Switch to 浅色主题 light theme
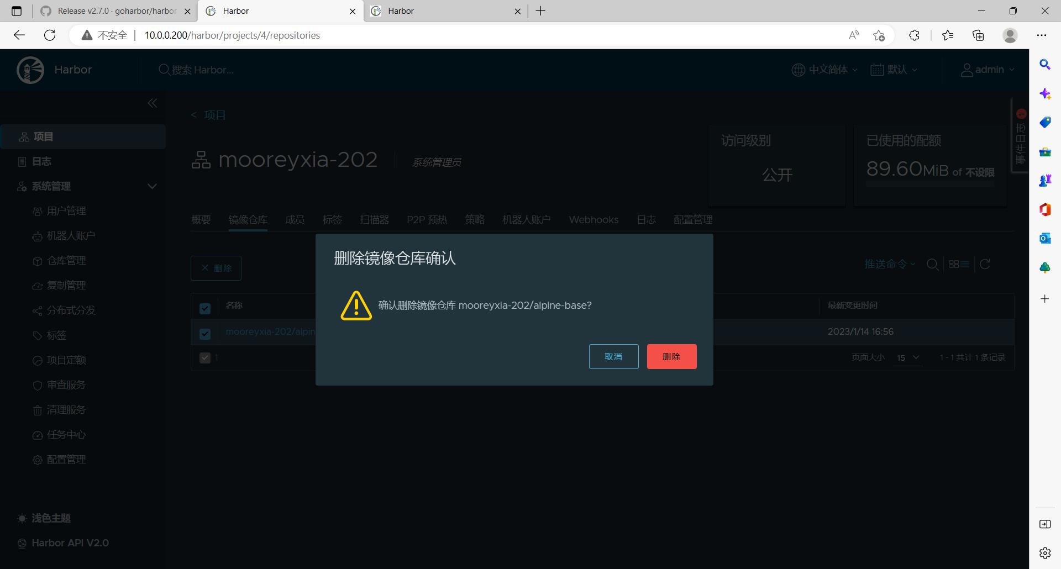Image resolution: width=1061 pixels, height=569 pixels. (x=44, y=518)
